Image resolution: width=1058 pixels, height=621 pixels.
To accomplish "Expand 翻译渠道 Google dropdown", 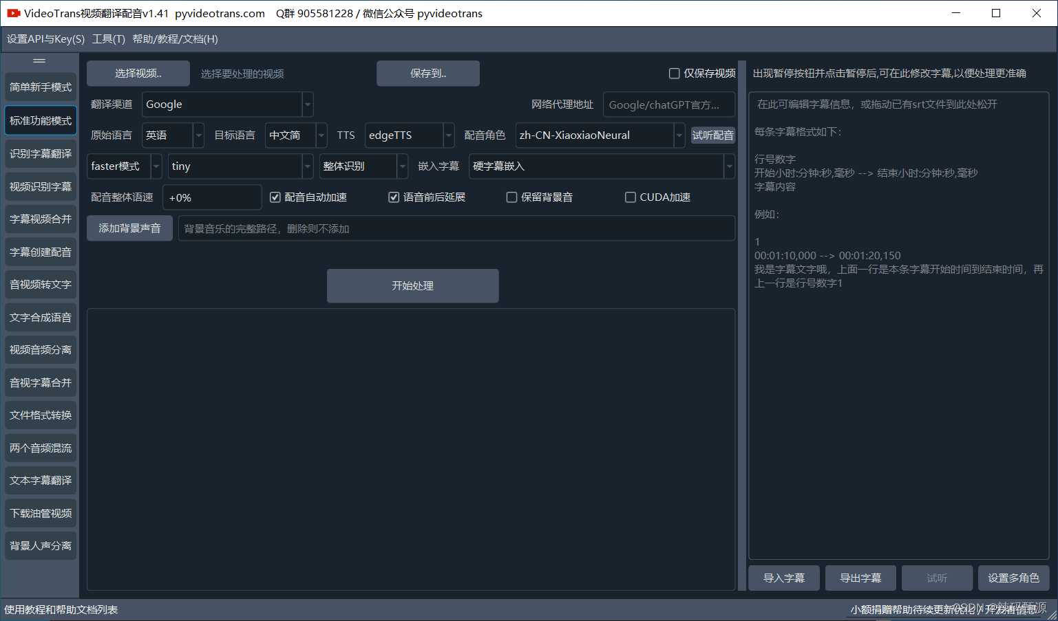I will (x=228, y=105).
